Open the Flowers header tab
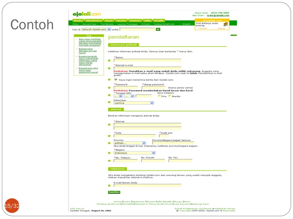This screenshot has width=293, height=219. point(135,21)
